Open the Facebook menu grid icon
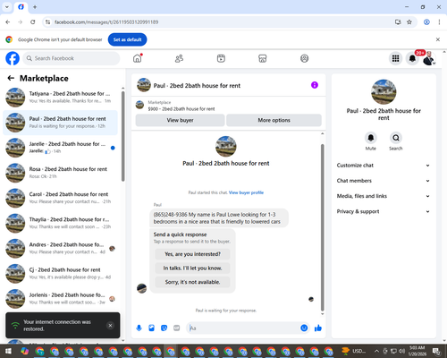 (x=395, y=58)
